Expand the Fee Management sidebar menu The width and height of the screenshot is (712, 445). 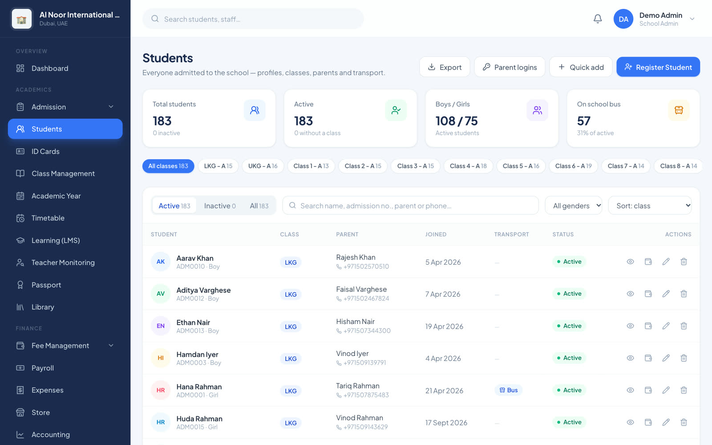(x=65, y=346)
